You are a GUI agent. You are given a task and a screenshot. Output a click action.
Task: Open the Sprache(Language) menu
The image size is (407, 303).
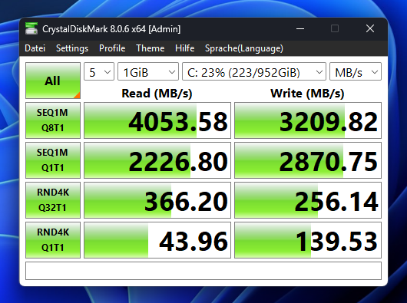244,48
